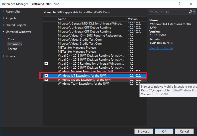Select Visual C++ 2012 UWP Desktop Runtime row
The image size is (197, 136).
tap(95, 56)
